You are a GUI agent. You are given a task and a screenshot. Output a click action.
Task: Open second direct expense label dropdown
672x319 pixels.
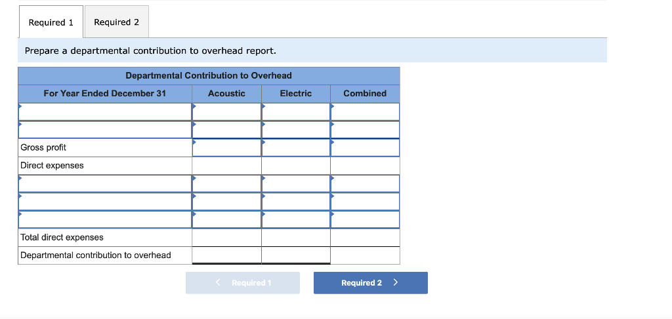[x=105, y=201]
